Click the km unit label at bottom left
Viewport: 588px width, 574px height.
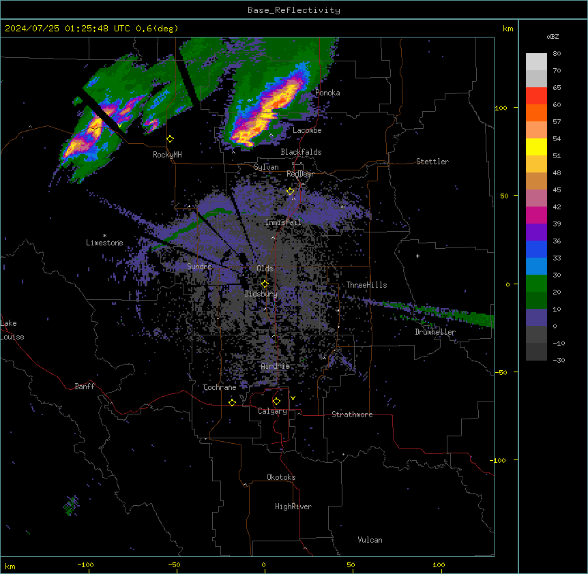pos(10,567)
